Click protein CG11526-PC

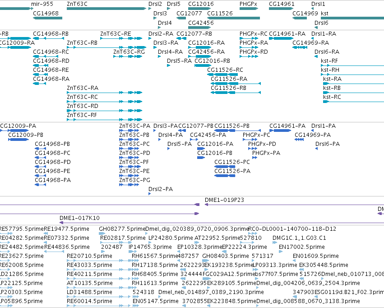(x=232, y=162)
